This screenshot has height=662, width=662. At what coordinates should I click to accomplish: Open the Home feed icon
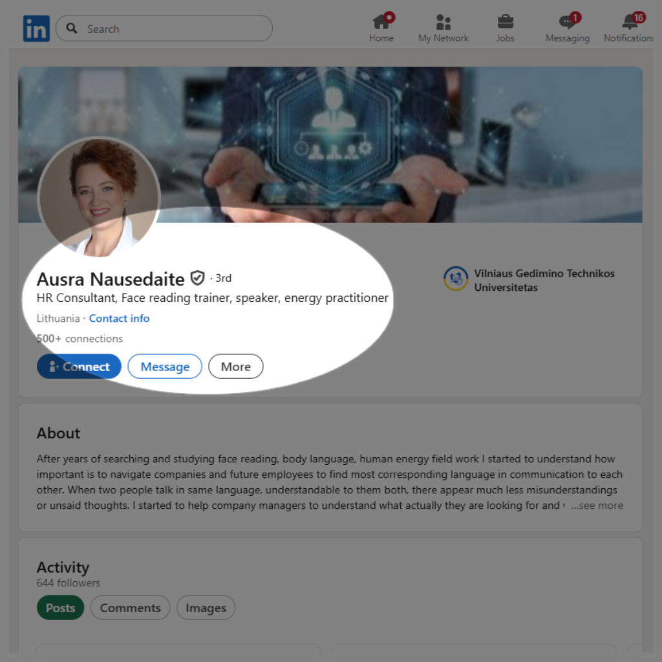381,22
